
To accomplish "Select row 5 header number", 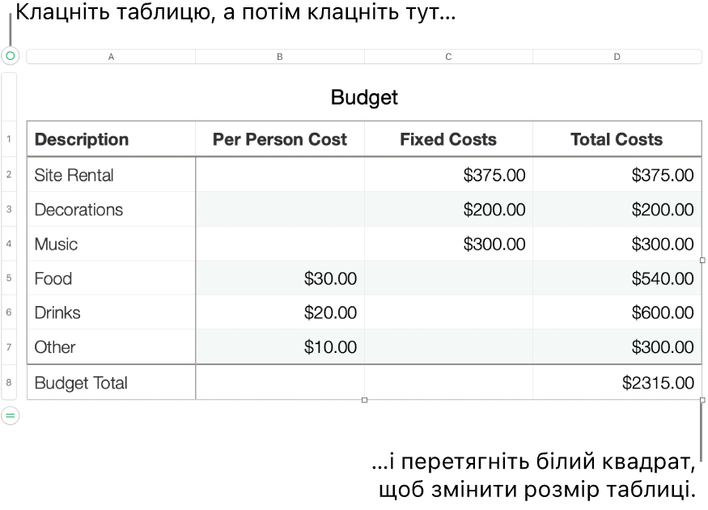I will coord(9,278).
